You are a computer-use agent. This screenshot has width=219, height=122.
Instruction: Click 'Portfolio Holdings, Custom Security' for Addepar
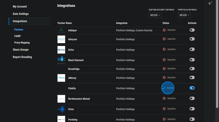point(134,30)
